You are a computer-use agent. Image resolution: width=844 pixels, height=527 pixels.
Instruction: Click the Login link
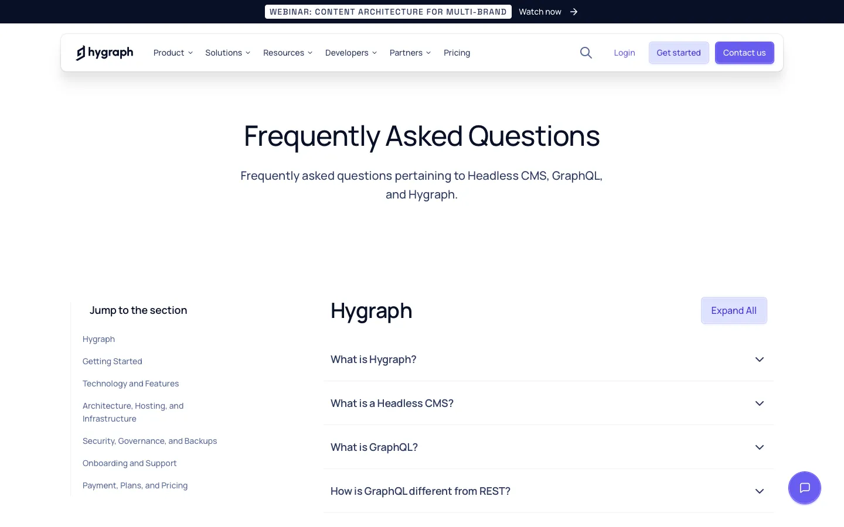point(624,53)
